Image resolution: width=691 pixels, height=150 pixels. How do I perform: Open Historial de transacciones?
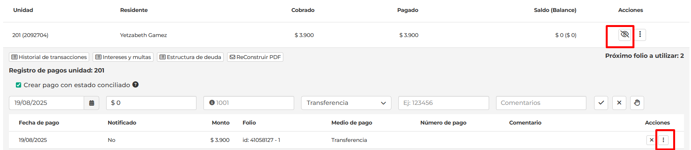click(x=49, y=57)
